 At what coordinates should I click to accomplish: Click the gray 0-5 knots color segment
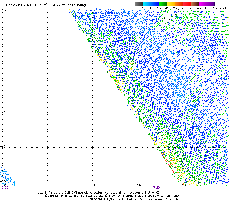(139, 4)
